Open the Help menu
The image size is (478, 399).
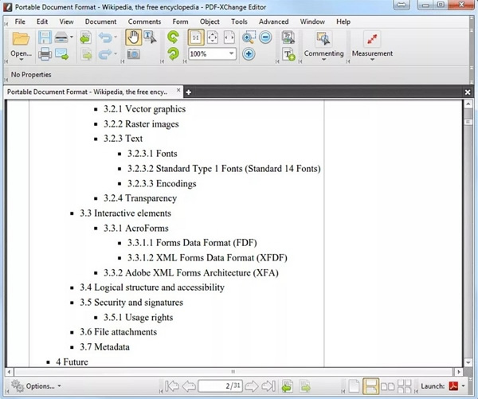[343, 22]
